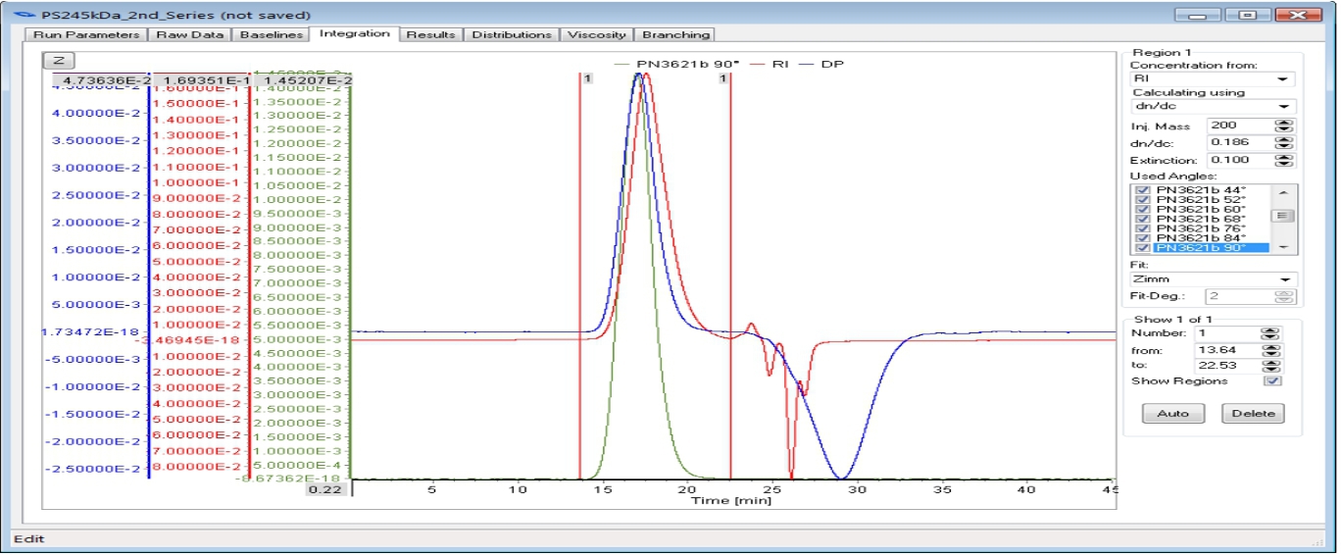
Task: Click the Inj. Mass input field
Action: 1238,126
